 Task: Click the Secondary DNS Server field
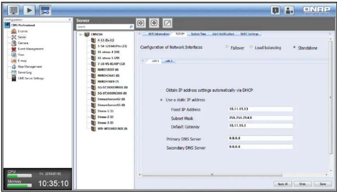click(x=260, y=147)
